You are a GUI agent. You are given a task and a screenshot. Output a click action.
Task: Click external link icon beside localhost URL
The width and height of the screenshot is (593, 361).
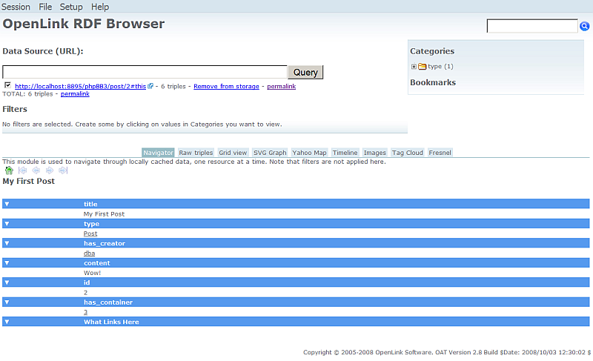point(150,86)
